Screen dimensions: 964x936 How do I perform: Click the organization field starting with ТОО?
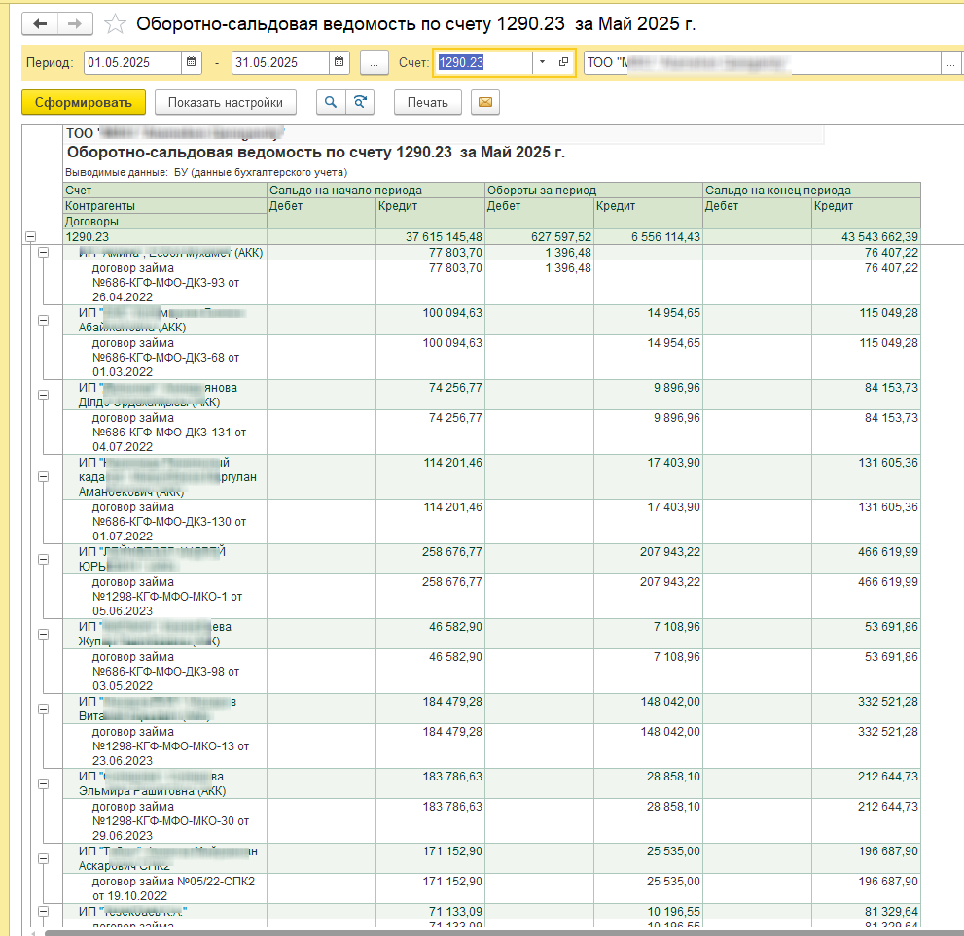pos(763,62)
